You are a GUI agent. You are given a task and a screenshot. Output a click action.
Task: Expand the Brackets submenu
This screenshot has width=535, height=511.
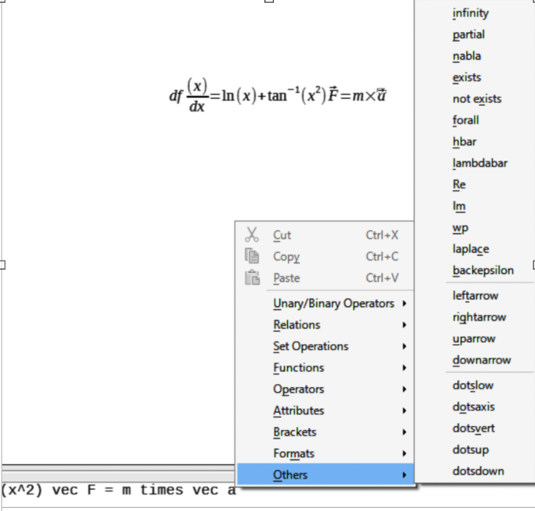326,433
